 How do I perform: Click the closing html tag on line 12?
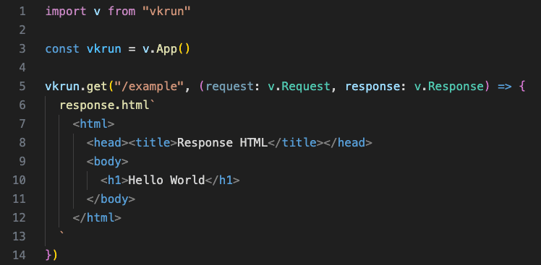pyautogui.click(x=97, y=217)
